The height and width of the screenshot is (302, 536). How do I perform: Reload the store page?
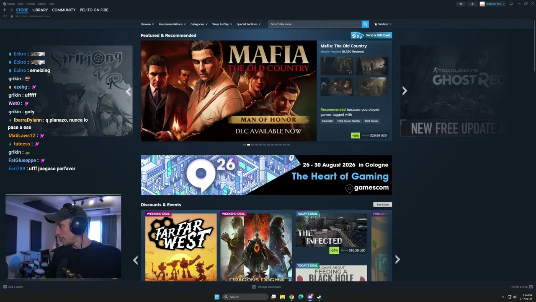pyautogui.click(x=5, y=16)
